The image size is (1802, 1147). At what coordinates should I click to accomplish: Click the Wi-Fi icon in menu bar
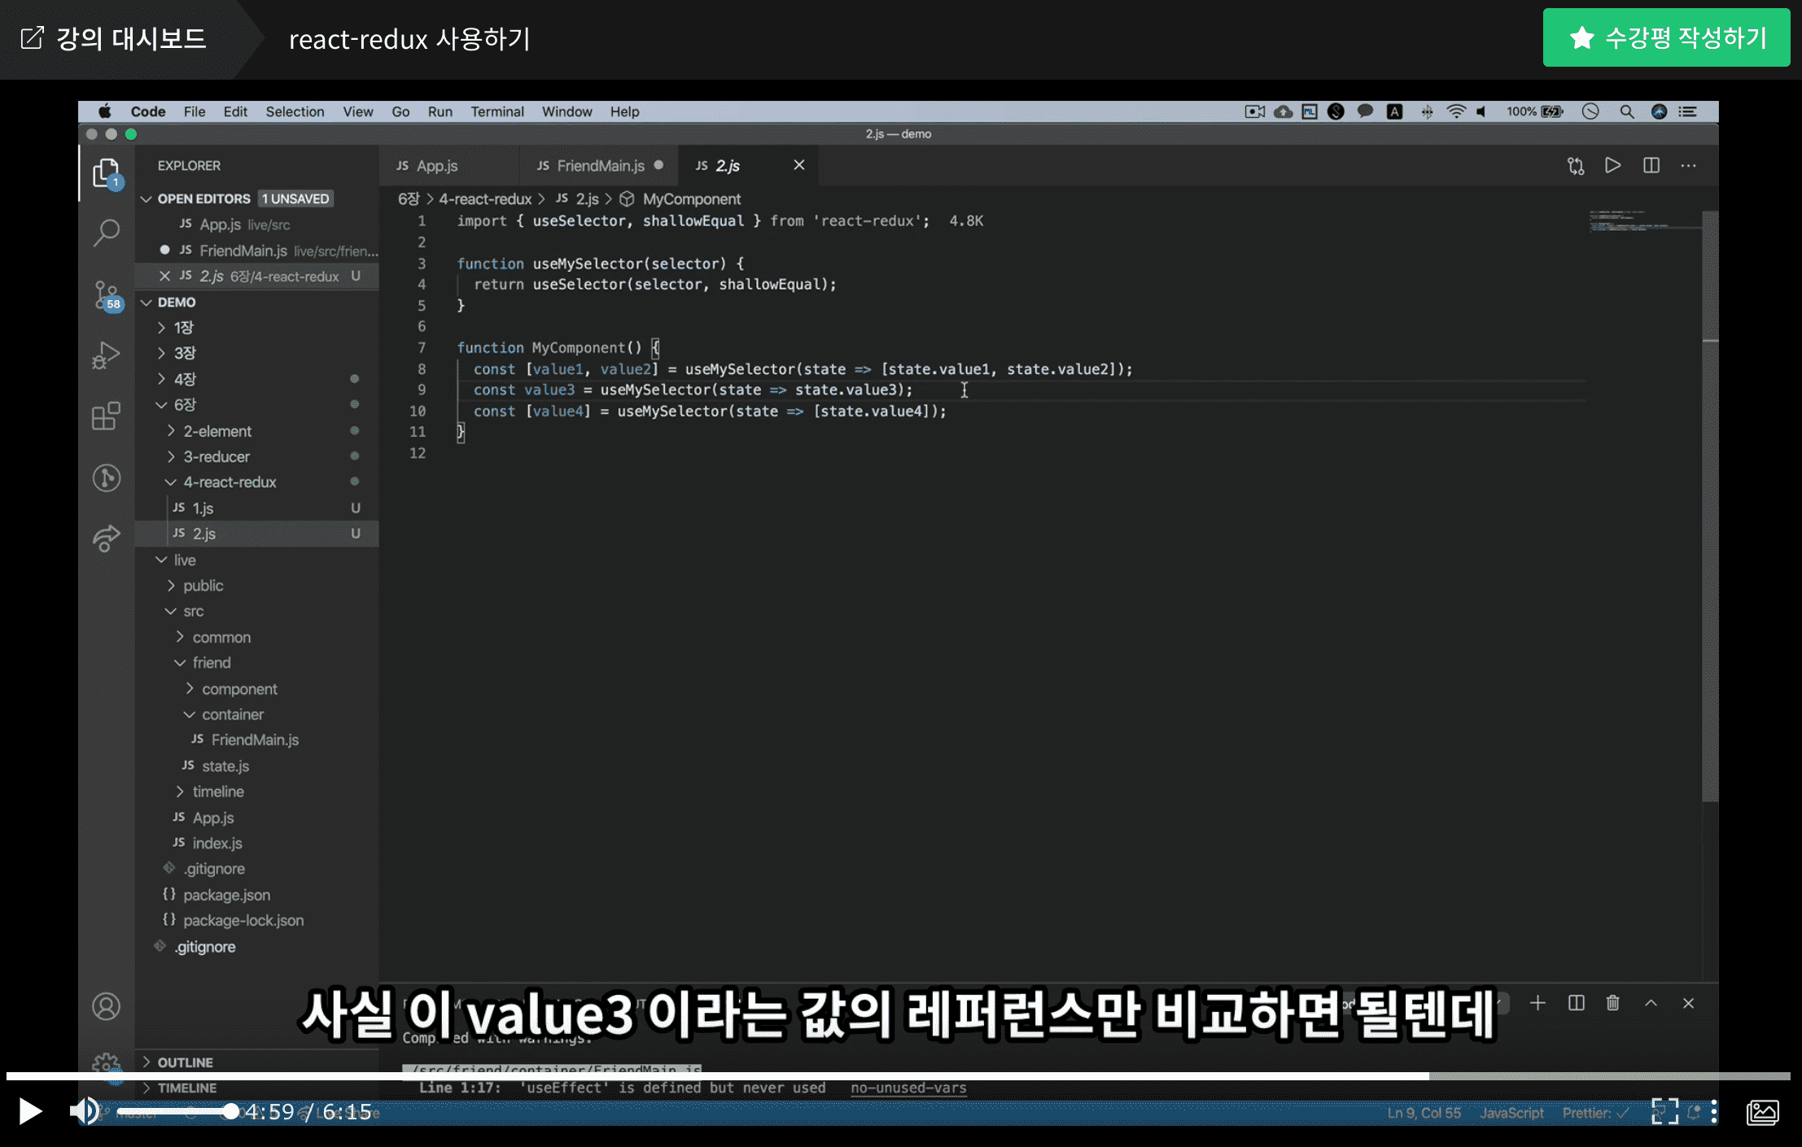tap(1456, 111)
